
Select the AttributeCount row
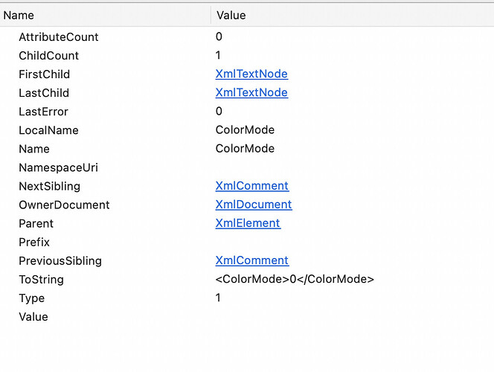(x=247, y=37)
